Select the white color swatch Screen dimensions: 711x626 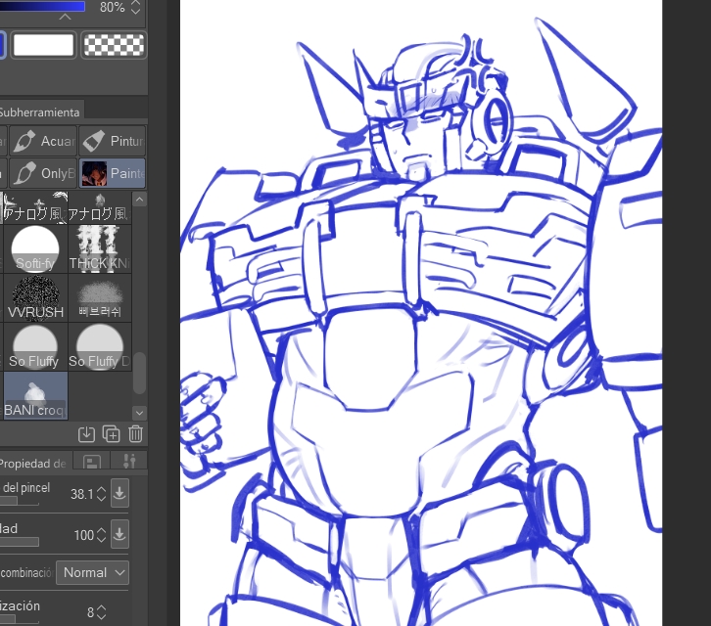(x=43, y=45)
